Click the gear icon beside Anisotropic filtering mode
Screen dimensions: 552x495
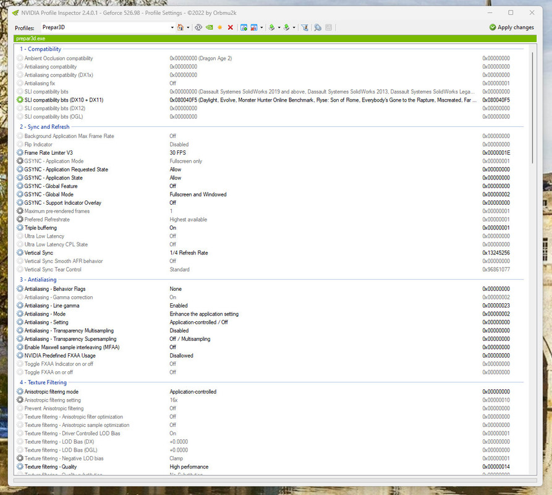20,392
